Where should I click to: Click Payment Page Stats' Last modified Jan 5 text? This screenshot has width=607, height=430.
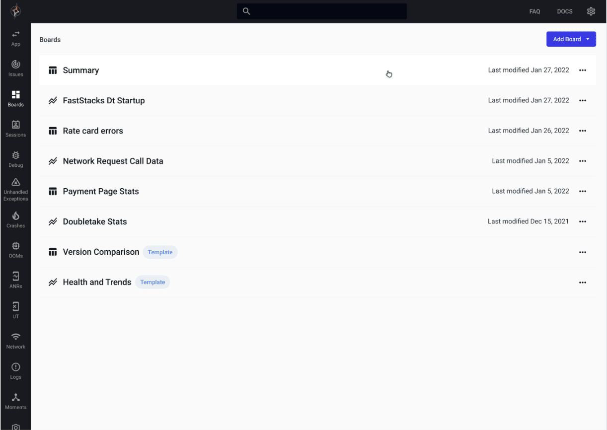tap(531, 191)
